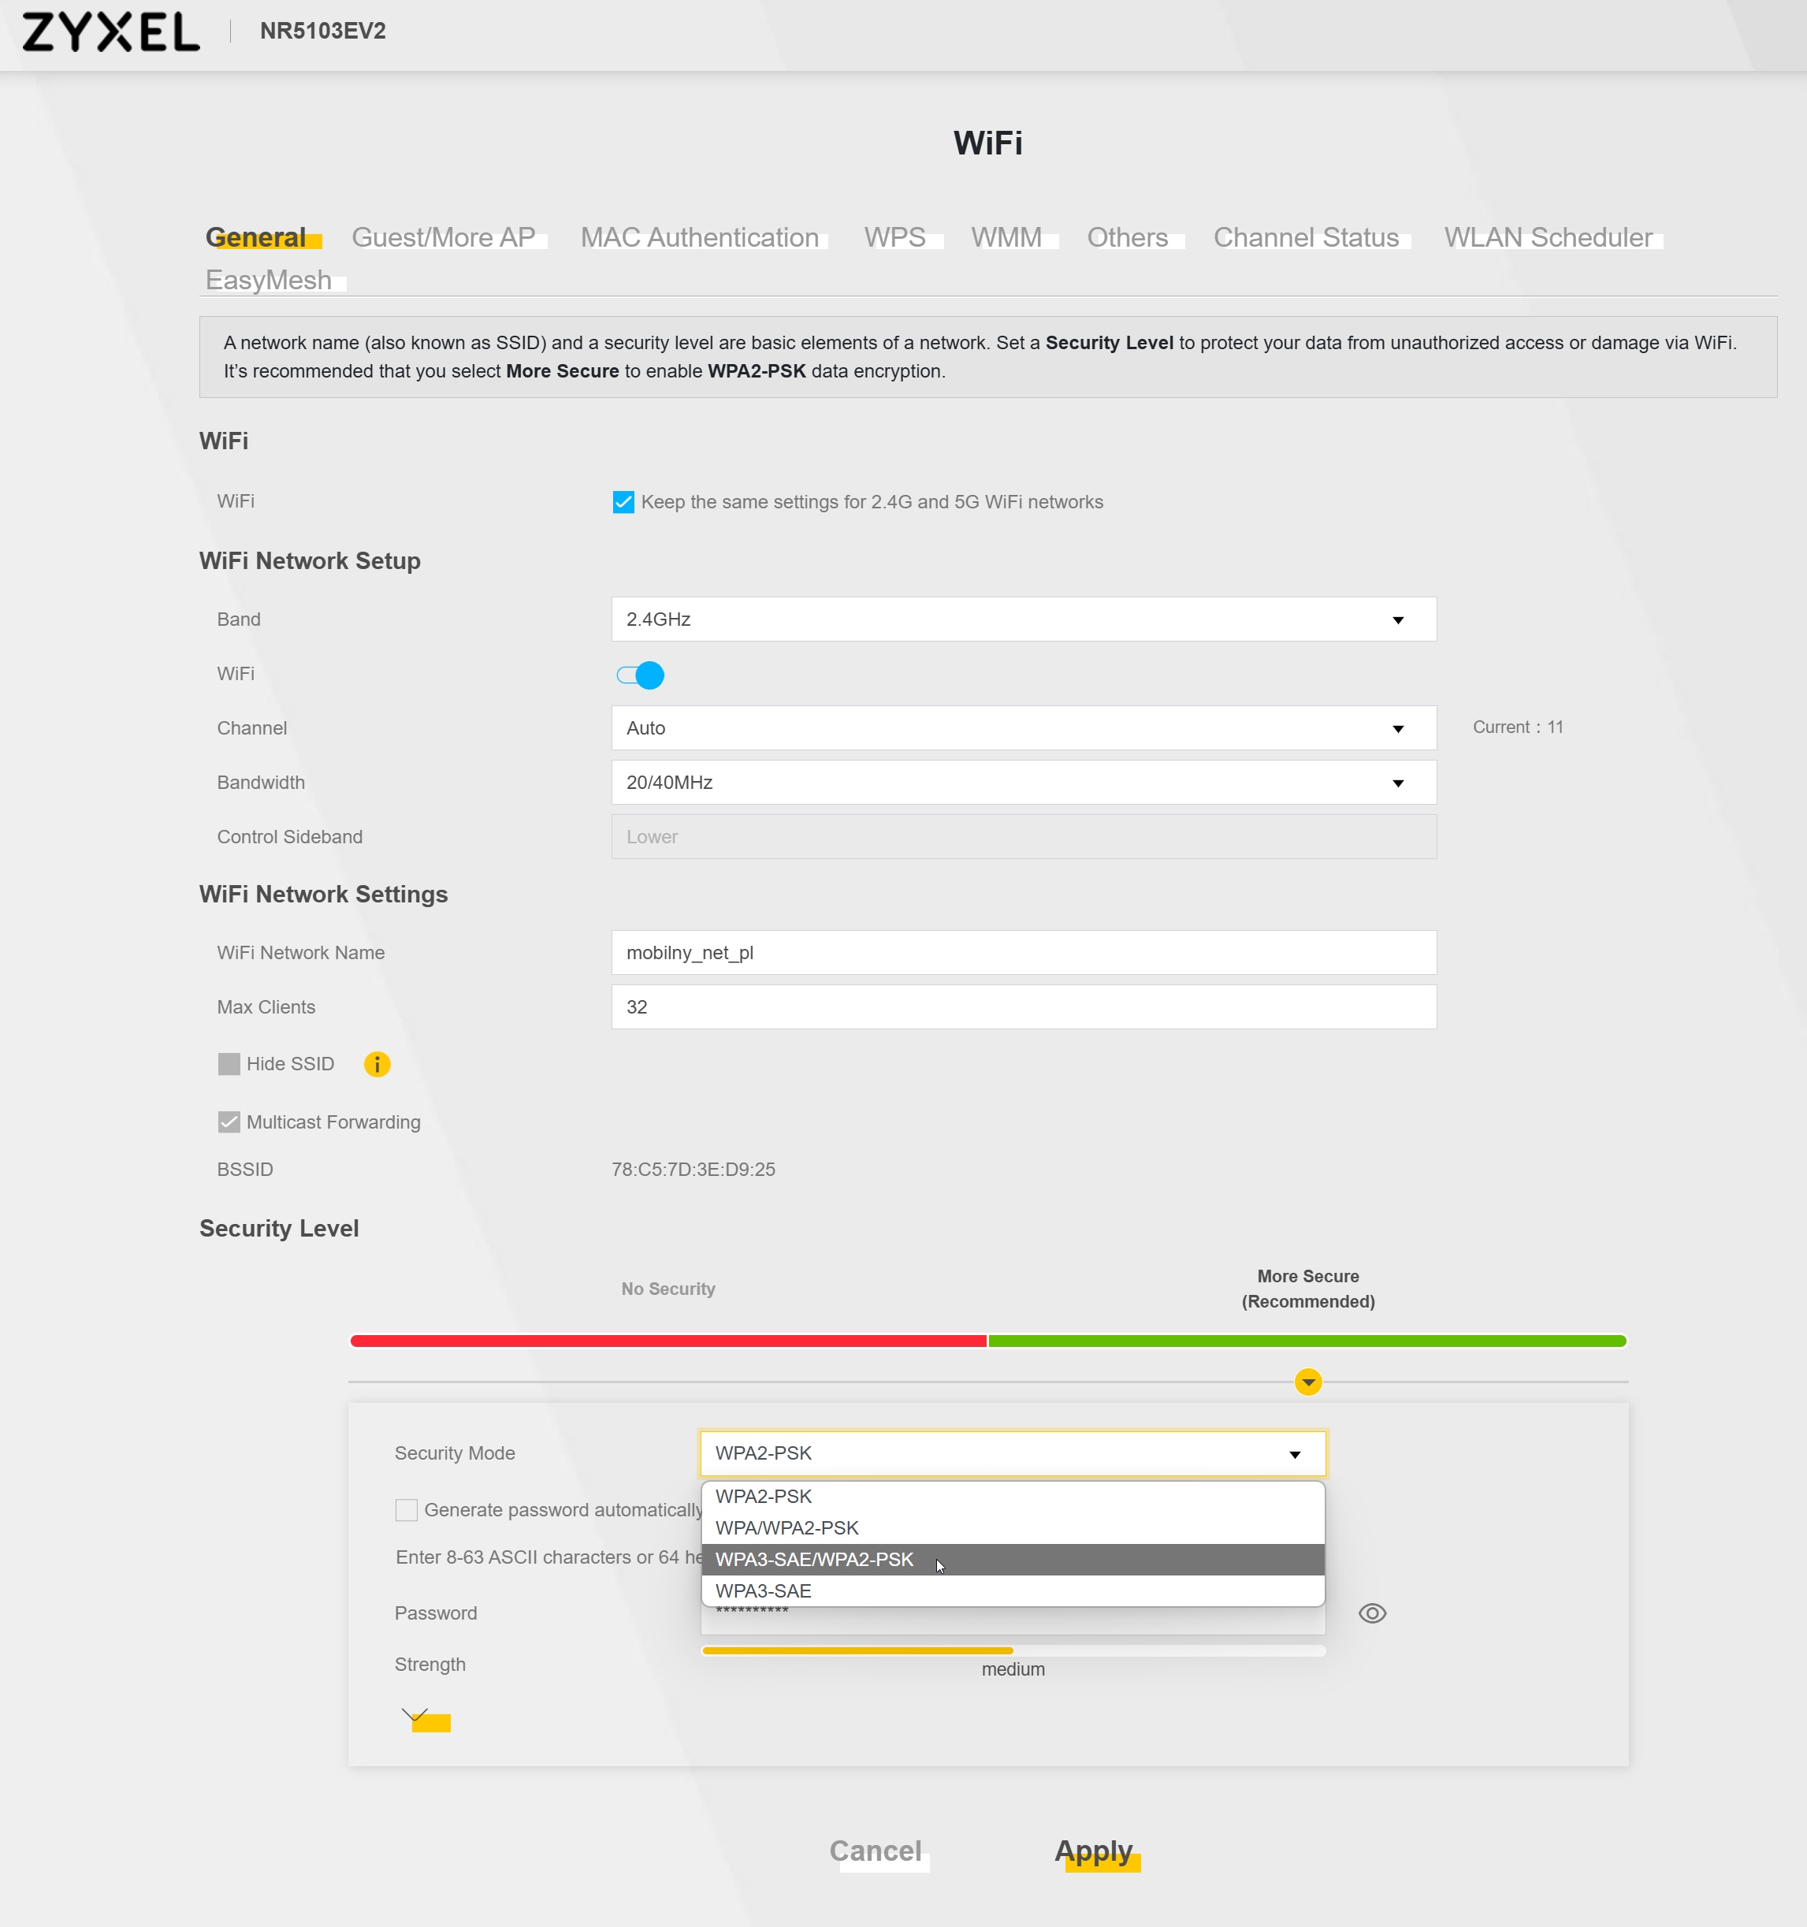Open the Band dropdown
The image size is (1807, 1927).
(1023, 619)
